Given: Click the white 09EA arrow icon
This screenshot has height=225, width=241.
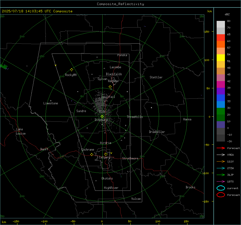Looking at the screenshot, I should pyautogui.click(x=221, y=155).
